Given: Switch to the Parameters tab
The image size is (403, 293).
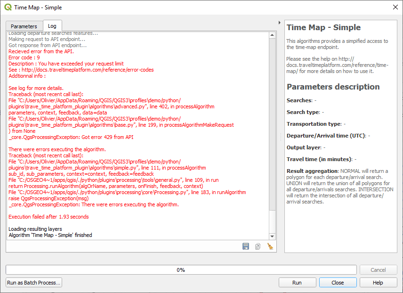Looking at the screenshot, I should click(24, 26).
